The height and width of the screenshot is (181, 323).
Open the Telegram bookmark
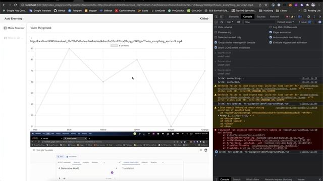click(x=75, y=11)
